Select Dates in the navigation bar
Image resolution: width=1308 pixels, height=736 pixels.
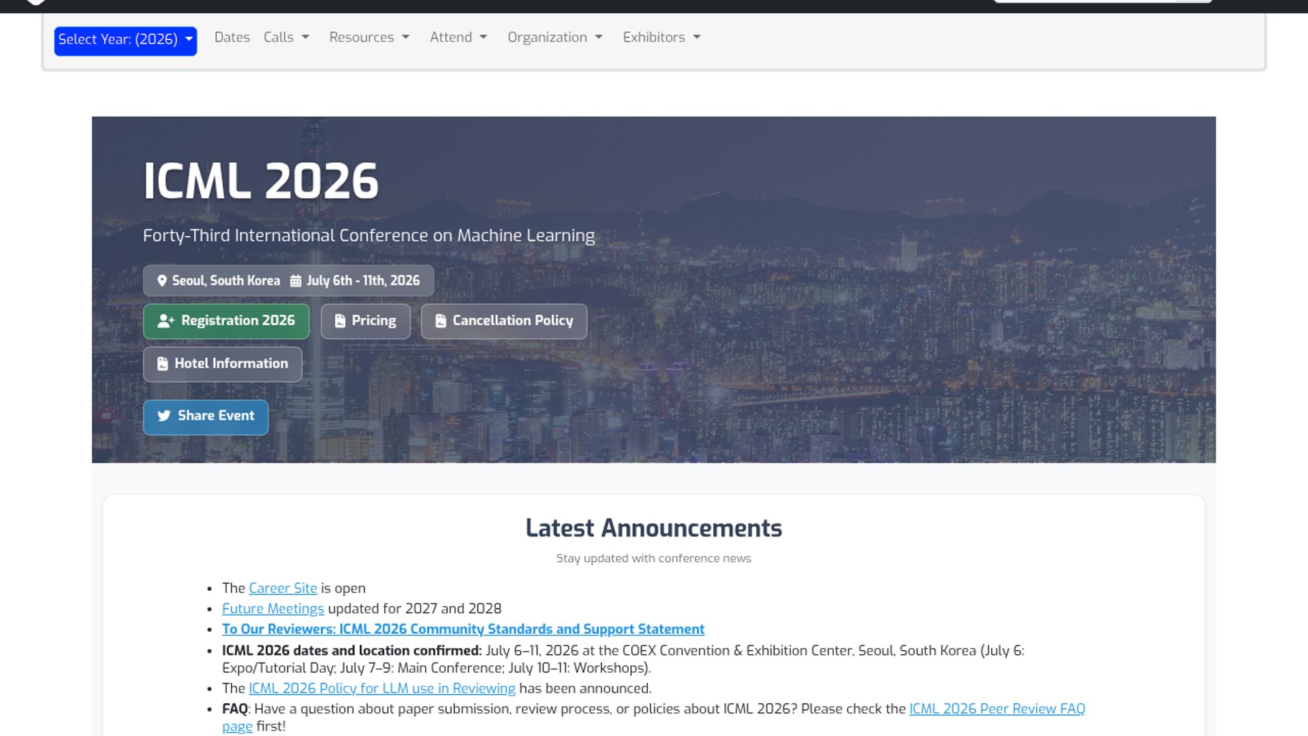point(232,37)
